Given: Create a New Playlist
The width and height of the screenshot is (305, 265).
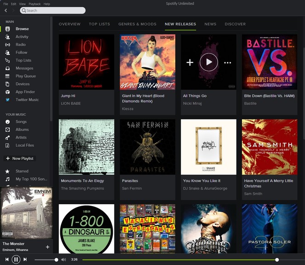Looking at the screenshot, I should point(20,159).
